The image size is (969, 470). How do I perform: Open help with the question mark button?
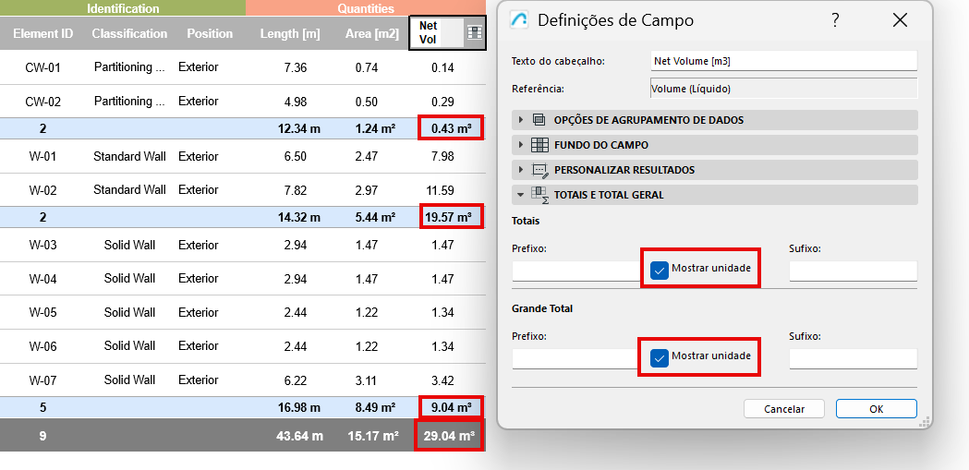835,20
